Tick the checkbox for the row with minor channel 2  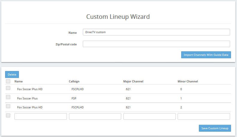8,106
